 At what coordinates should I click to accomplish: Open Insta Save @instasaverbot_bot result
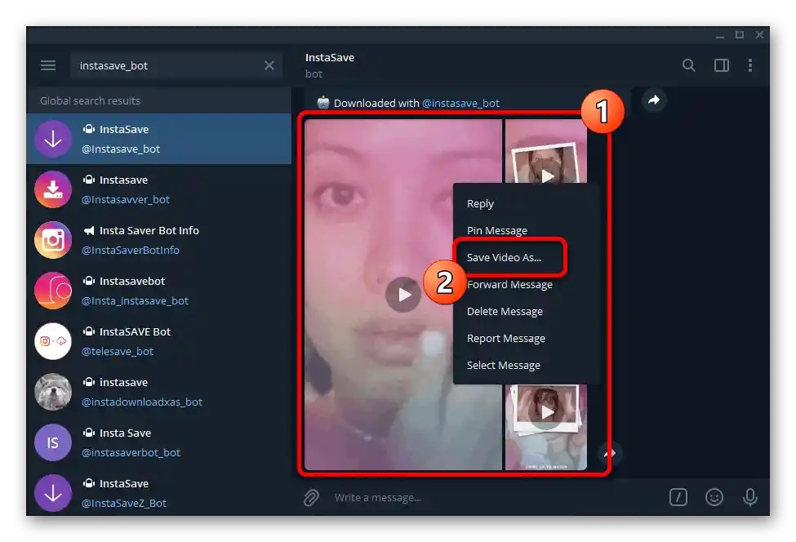coord(159,442)
